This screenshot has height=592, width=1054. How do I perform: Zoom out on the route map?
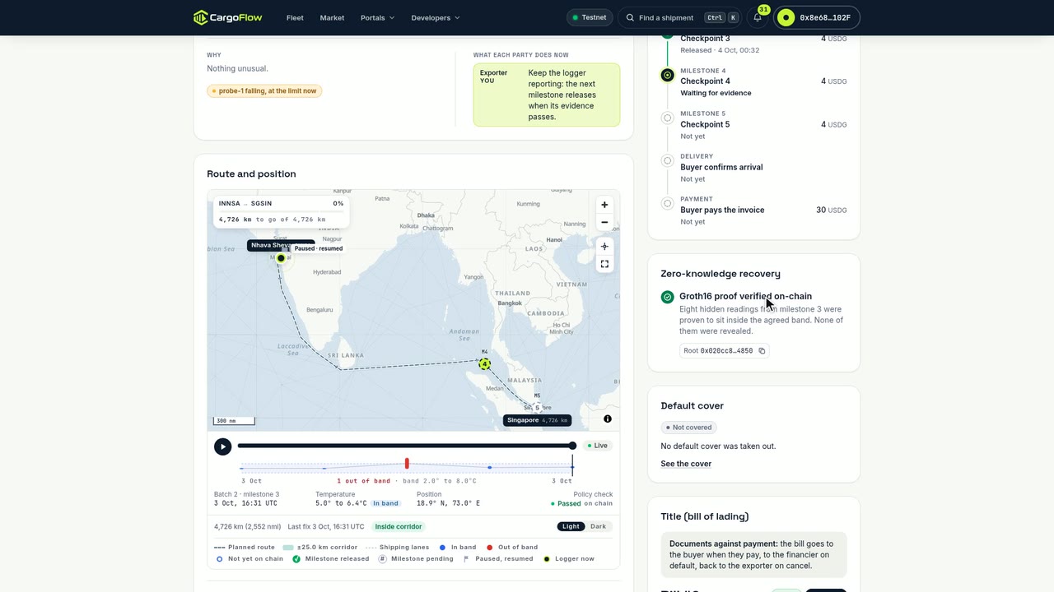[x=604, y=222]
